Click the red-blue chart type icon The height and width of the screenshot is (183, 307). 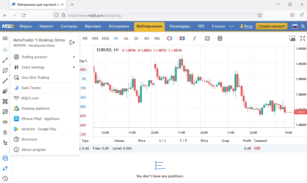170,38
